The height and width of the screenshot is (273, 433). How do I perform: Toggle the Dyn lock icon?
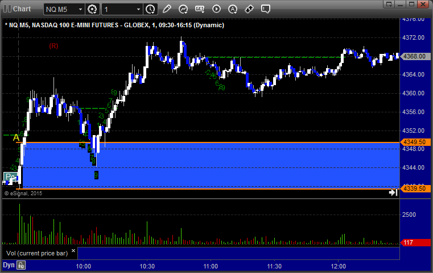[x=21, y=265]
